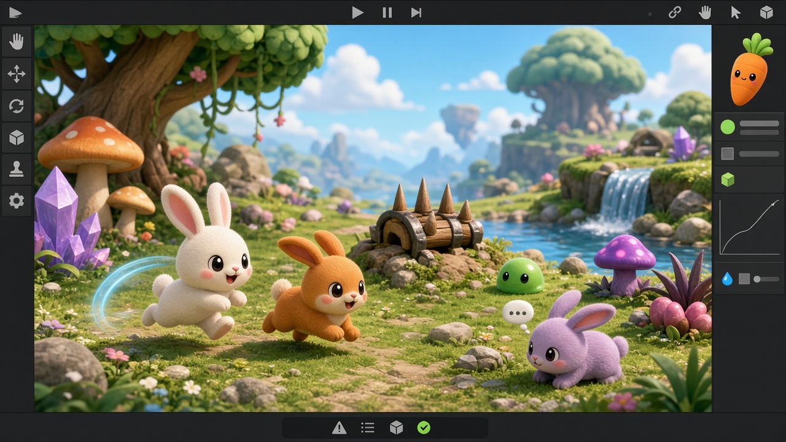Select the arrow cursor tool in top bar
Image resolution: width=786 pixels, height=442 pixels.
coord(736,13)
